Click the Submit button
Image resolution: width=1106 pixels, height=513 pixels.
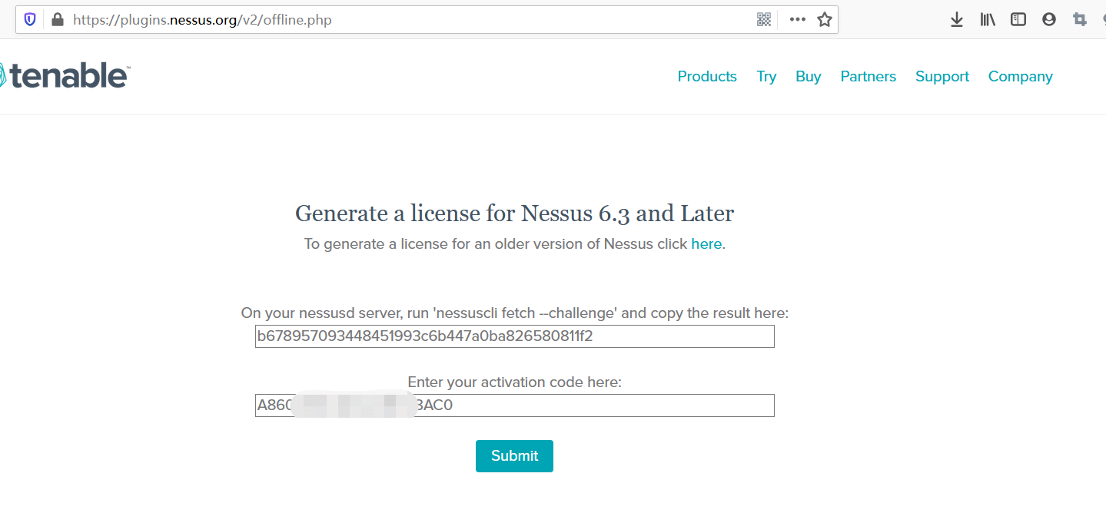click(514, 456)
